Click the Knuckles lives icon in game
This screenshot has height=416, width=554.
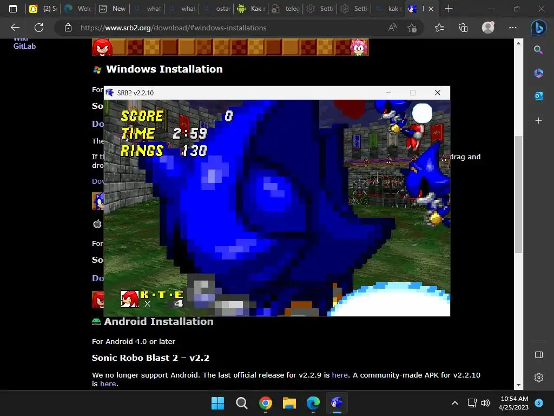point(129,299)
